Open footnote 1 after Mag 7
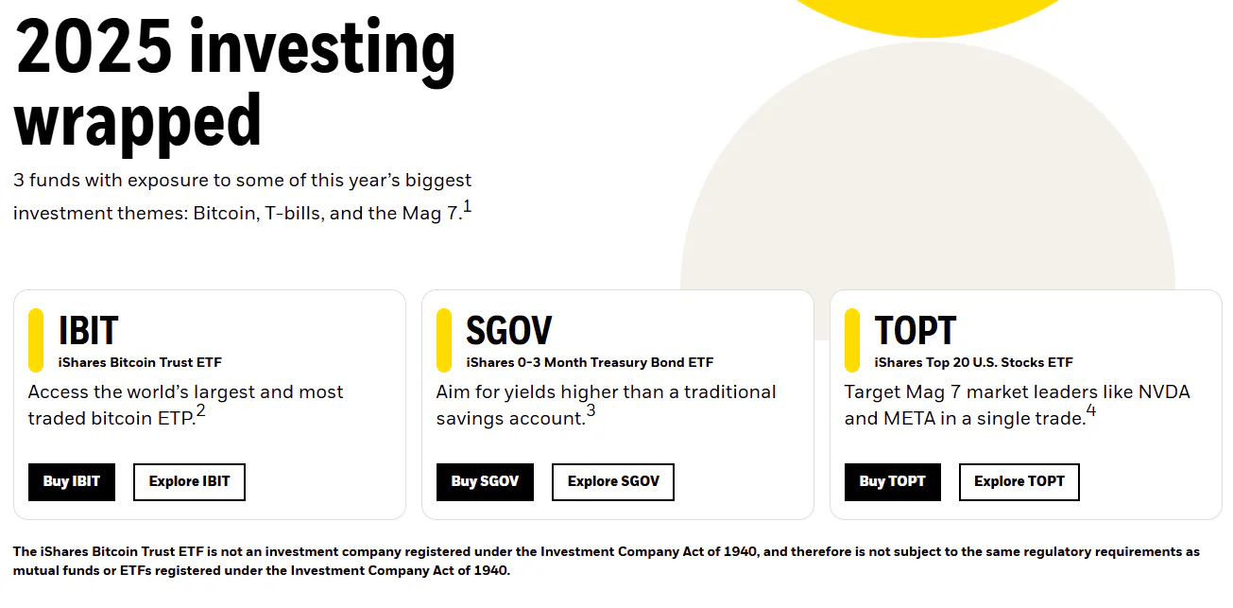1233x608 pixels. pos(467,207)
